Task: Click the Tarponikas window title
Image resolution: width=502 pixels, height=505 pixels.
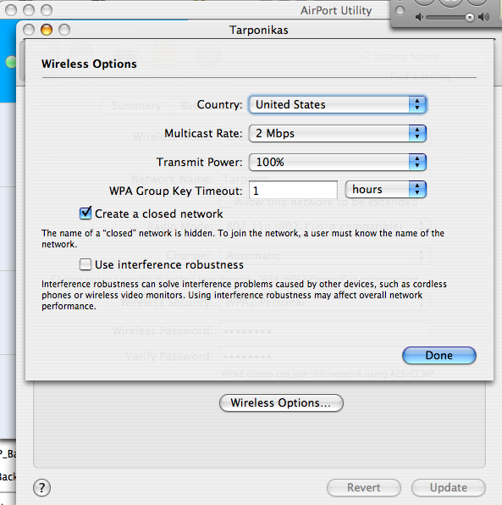Action: (259, 30)
